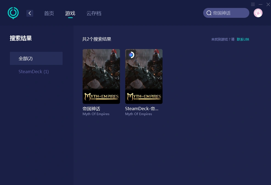271x185 pixels.
Task: Click Myth Of Empires subtitle under SteamDeck-帝...
Action: [x=138, y=114]
